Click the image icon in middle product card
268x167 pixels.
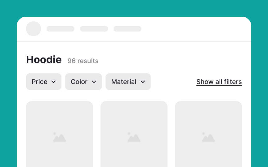[134, 137]
